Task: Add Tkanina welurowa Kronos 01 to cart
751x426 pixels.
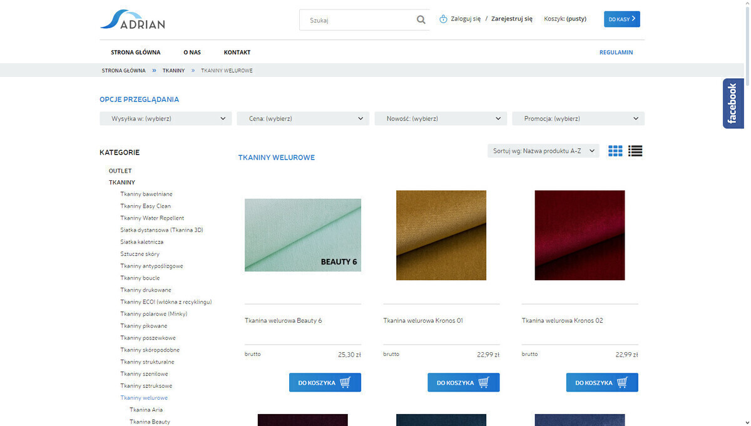Action: point(463,382)
